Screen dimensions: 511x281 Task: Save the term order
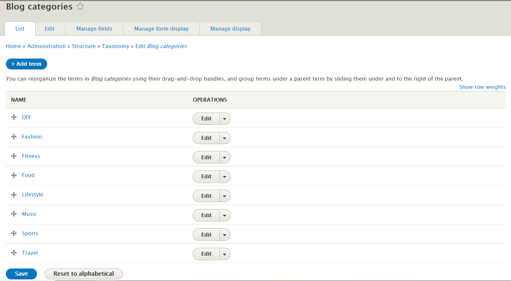21,273
